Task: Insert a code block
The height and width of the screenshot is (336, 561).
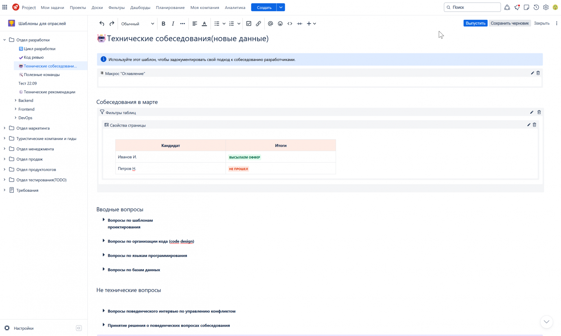Action: [290, 23]
